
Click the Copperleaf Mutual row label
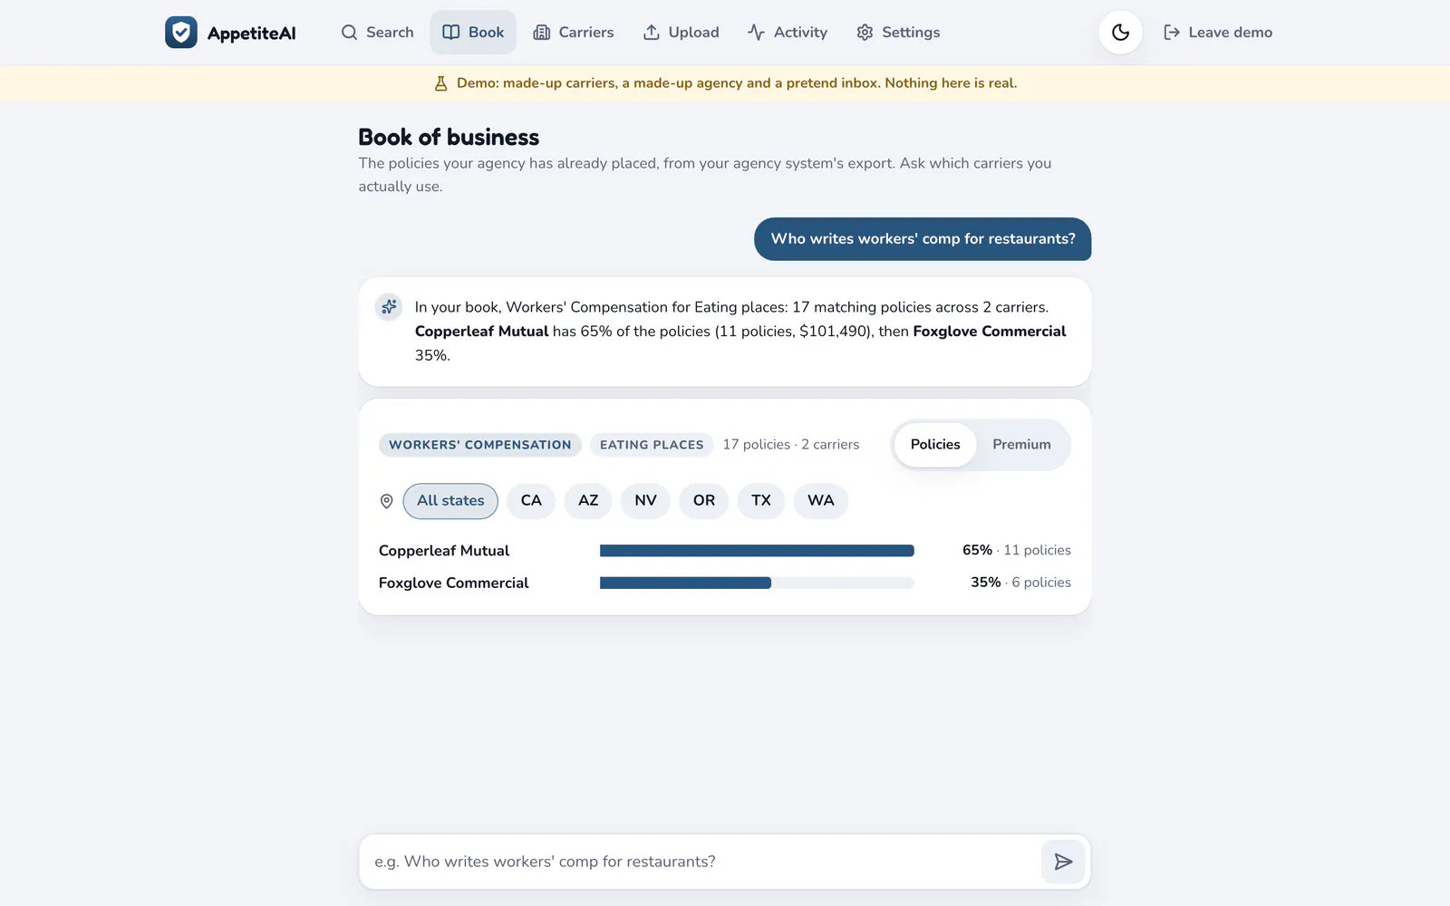(444, 551)
